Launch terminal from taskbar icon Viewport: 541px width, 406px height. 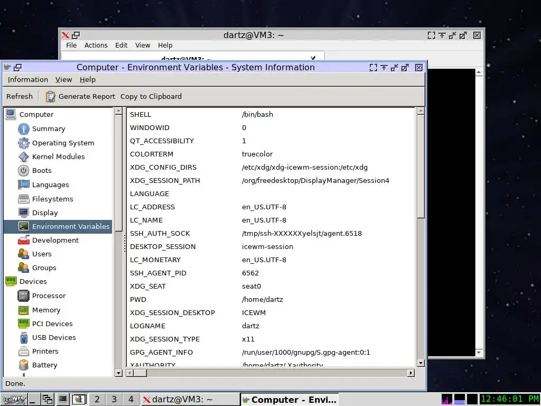pyautogui.click(x=62, y=400)
